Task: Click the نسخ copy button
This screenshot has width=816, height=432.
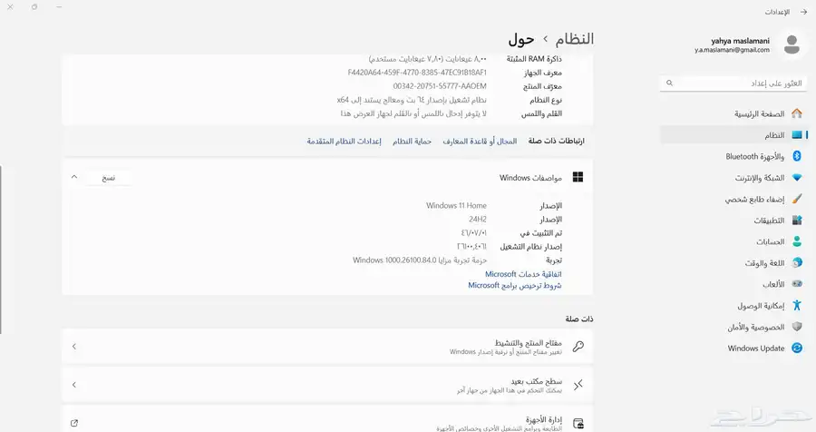Action: pyautogui.click(x=108, y=178)
